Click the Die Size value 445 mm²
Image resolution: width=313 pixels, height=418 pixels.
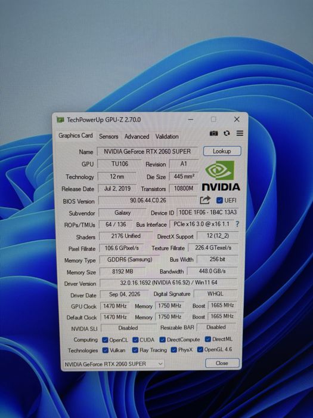(x=184, y=176)
